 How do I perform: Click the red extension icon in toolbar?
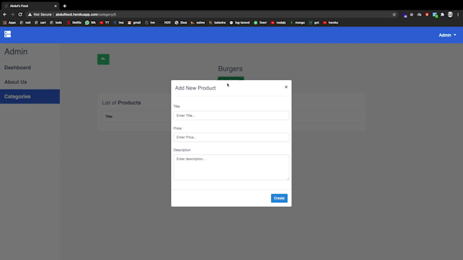[427, 14]
